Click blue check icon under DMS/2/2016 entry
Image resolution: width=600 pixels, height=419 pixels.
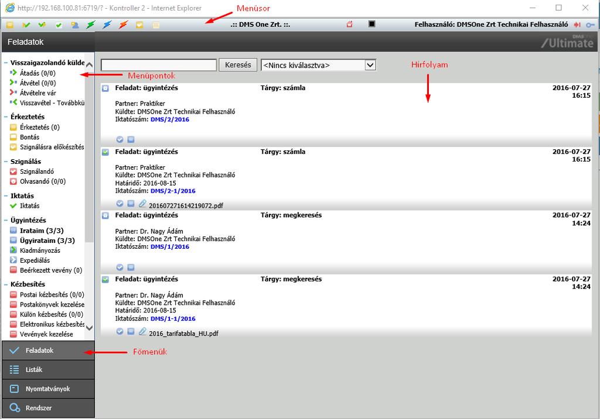(120, 139)
